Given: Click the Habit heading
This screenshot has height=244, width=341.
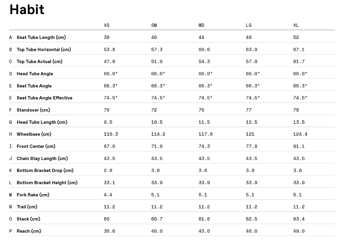Looking at the screenshot, I should point(27,10).
